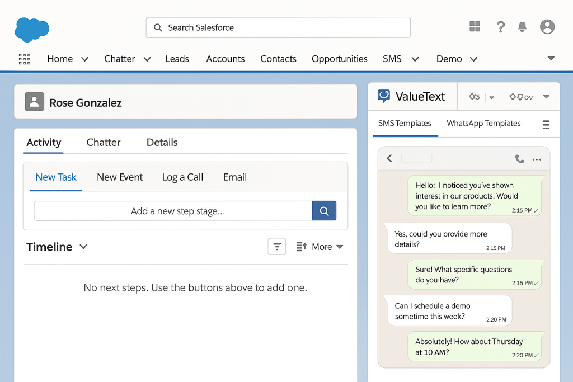Open the Accounts nav item
Image resolution: width=573 pixels, height=382 pixels.
point(225,59)
